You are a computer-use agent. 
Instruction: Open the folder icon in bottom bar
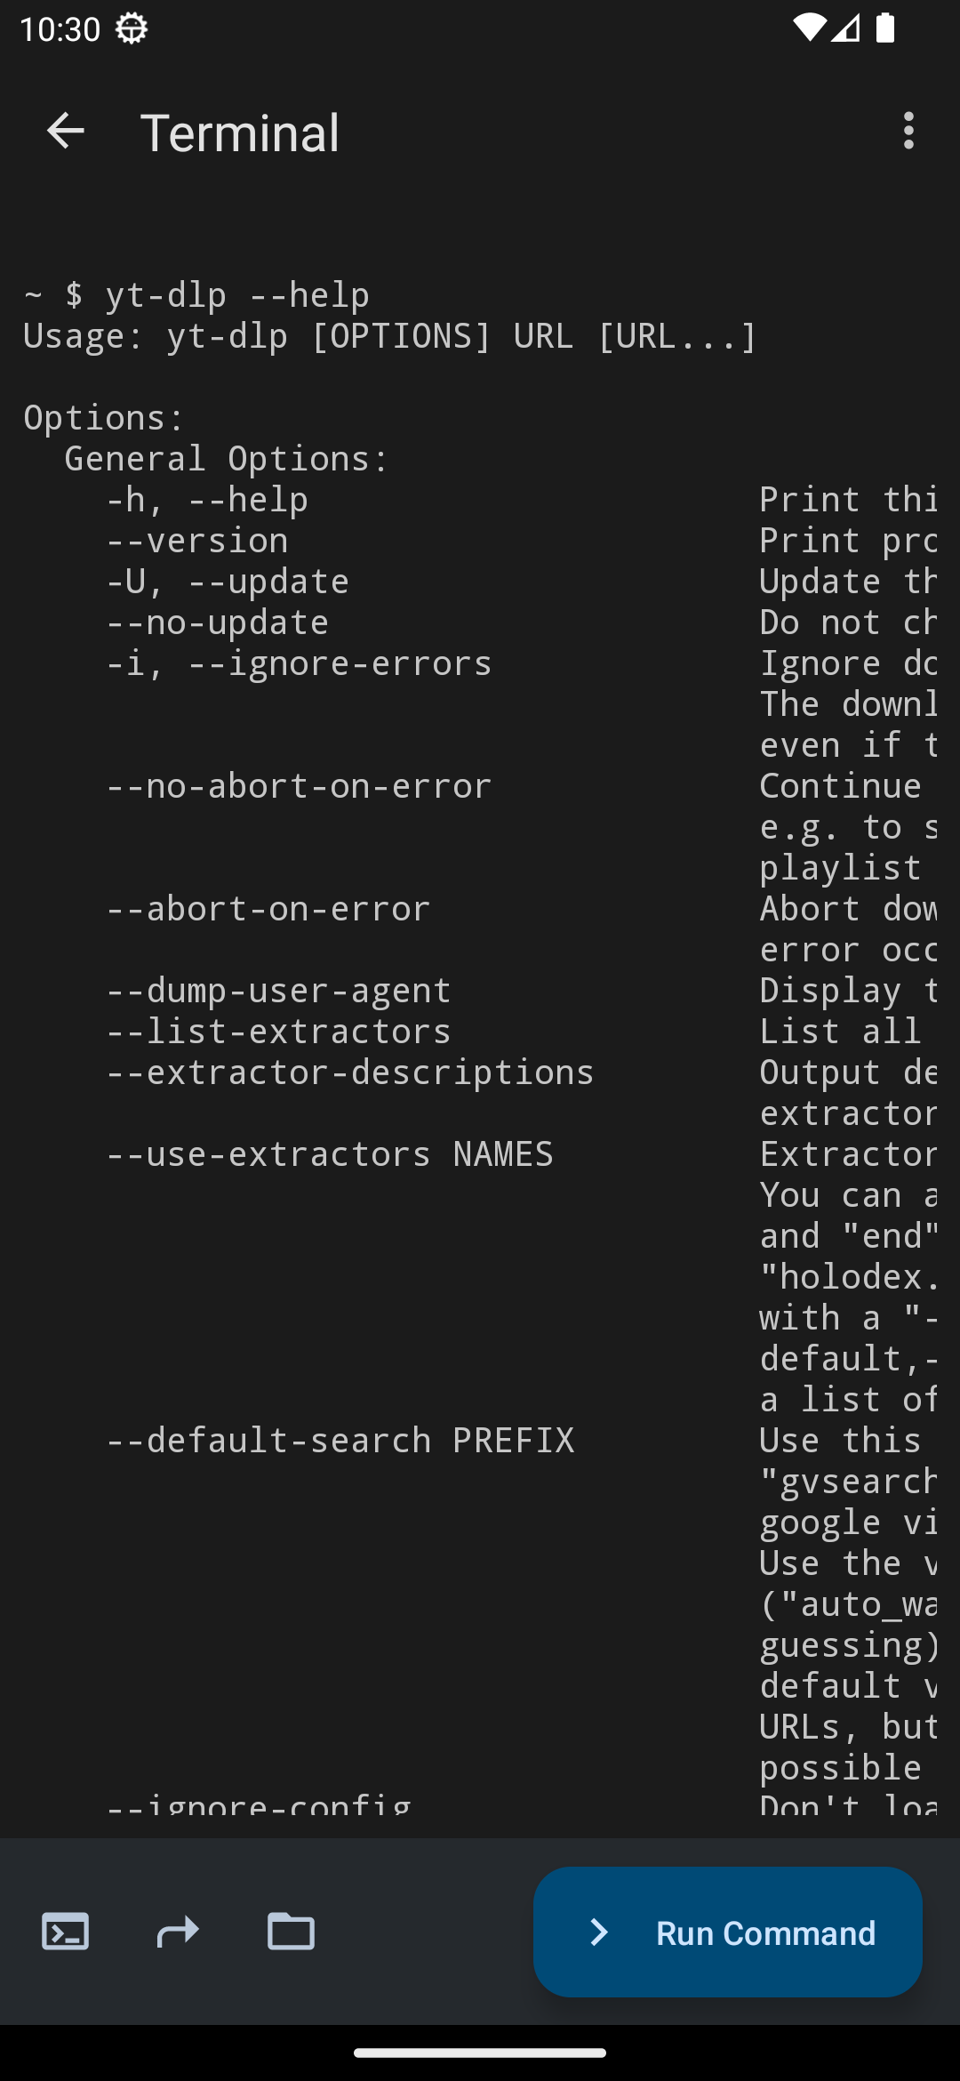click(291, 1932)
